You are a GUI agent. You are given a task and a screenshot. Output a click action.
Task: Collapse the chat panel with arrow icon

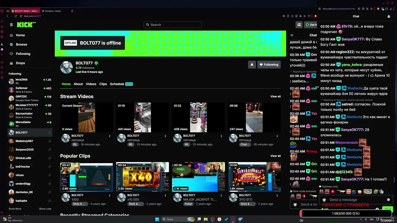pyautogui.click(x=292, y=35)
